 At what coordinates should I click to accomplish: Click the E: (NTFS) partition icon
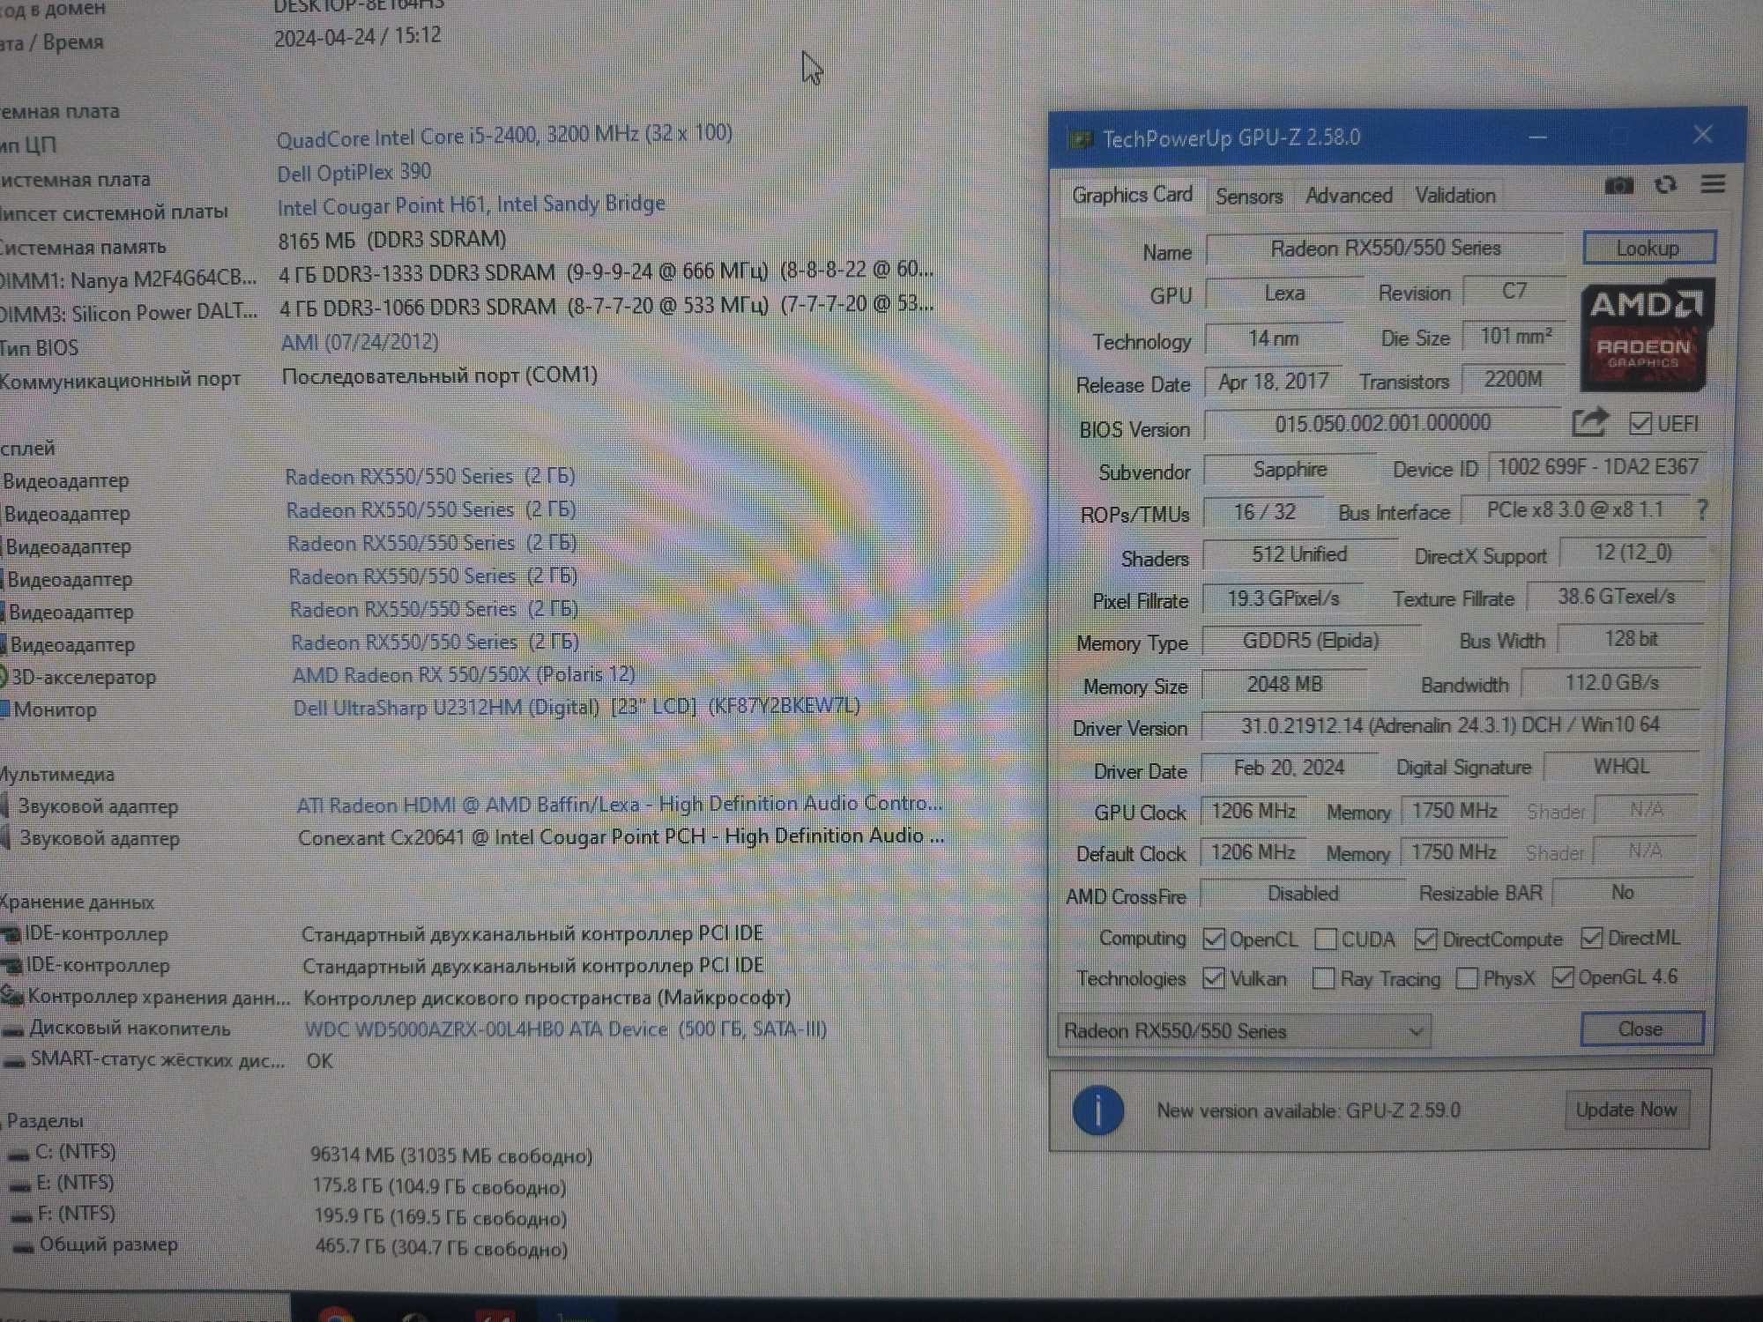[x=20, y=1185]
